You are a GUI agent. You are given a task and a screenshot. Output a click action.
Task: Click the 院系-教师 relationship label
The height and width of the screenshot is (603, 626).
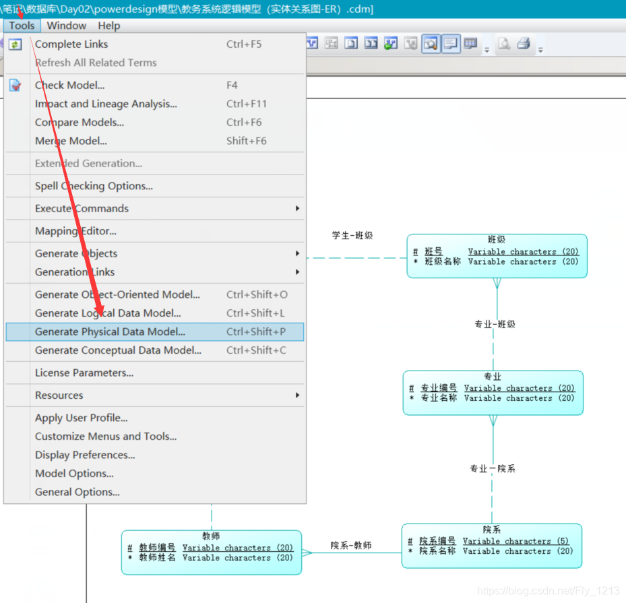tap(351, 545)
